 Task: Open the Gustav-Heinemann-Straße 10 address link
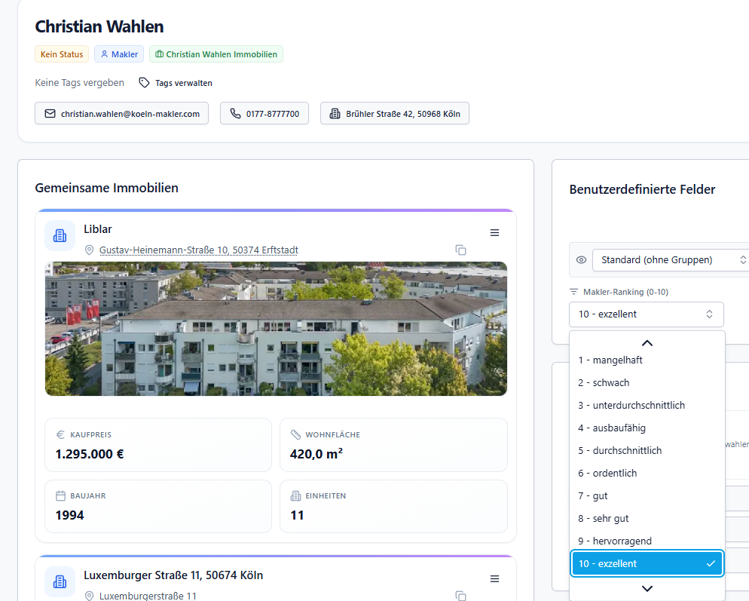click(198, 250)
